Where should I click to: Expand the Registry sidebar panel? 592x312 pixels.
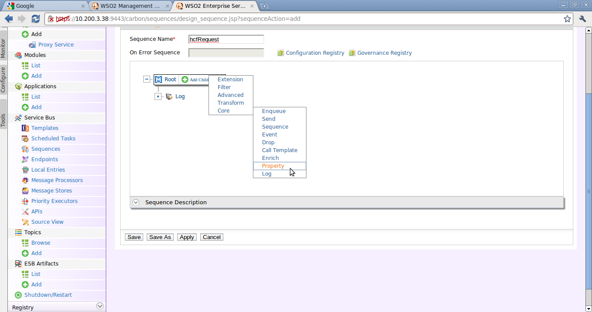click(x=100, y=306)
